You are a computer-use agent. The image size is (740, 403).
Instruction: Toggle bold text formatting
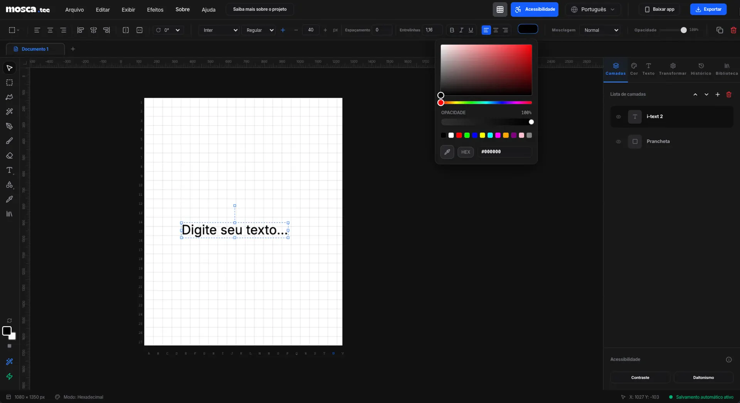pyautogui.click(x=452, y=30)
